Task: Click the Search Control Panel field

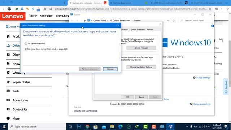Action: pos(195,21)
